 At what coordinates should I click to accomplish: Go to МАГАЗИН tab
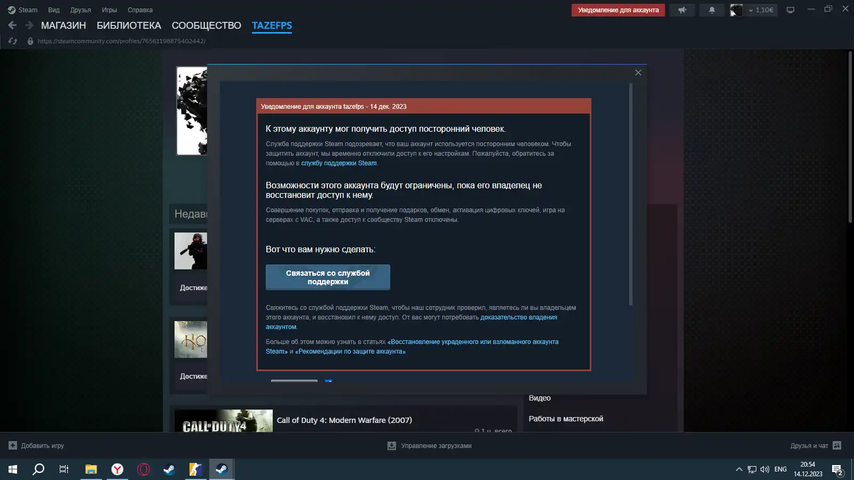(x=64, y=26)
